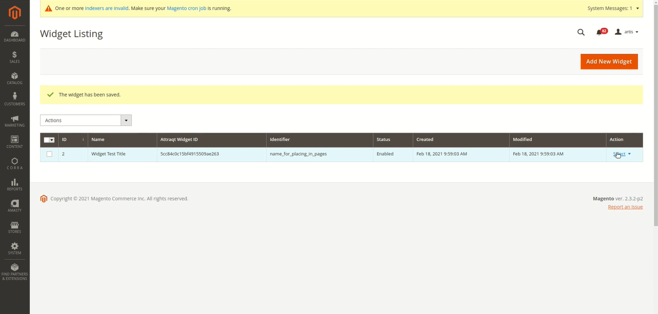Screen dimensions: 658x314
Task: Open the notifications bell showing 82
Action: [x=600, y=32]
